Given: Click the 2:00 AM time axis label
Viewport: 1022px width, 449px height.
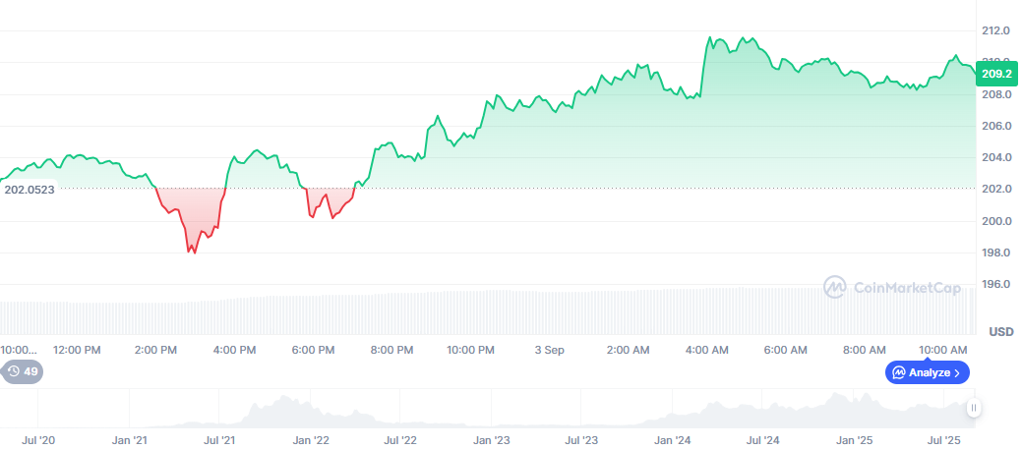Looking at the screenshot, I should coord(629,350).
